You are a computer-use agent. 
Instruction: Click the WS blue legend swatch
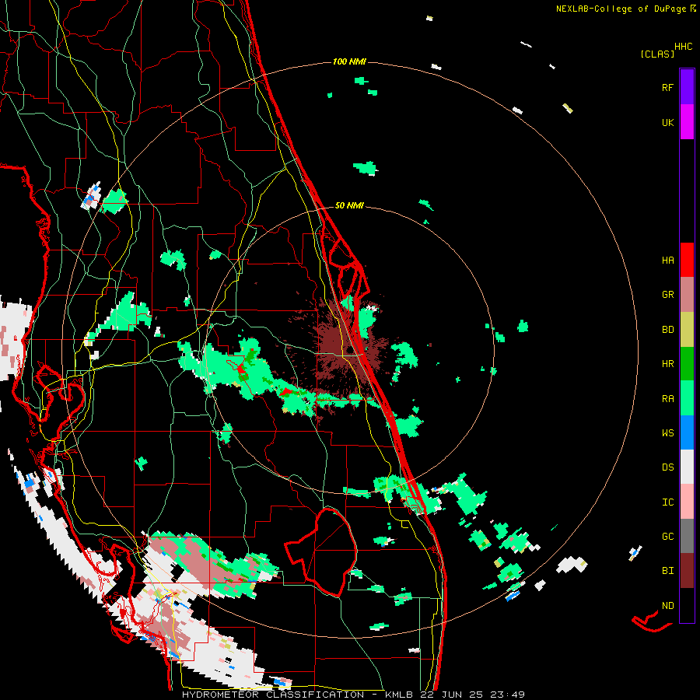687,432
